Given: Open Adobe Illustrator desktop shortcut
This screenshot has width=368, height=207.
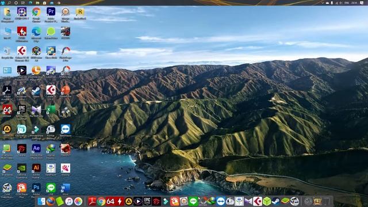Looking at the screenshot, I should pos(36,168).
